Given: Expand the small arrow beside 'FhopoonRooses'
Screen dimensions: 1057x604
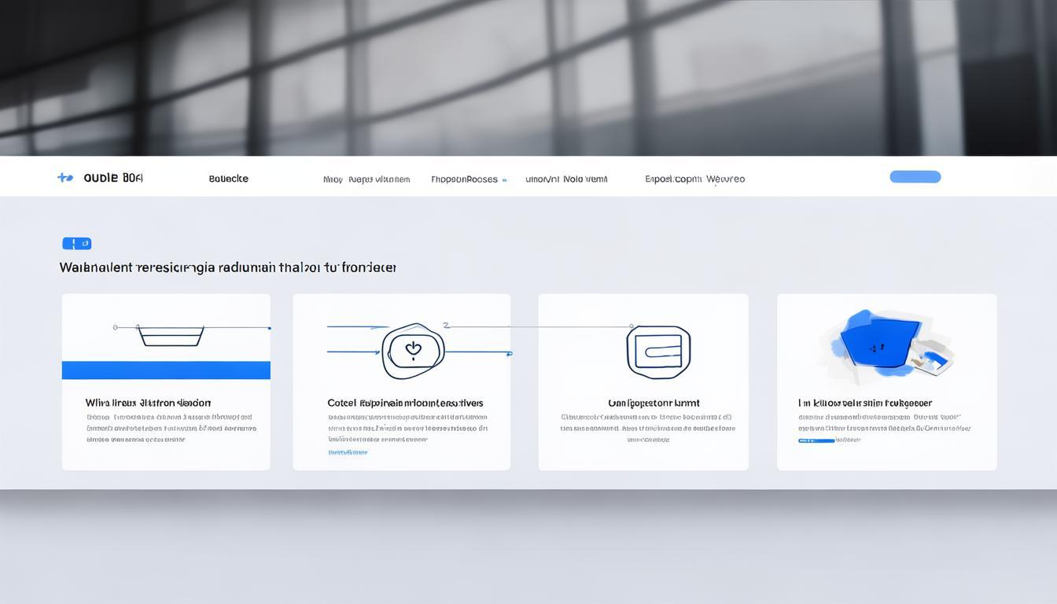Looking at the screenshot, I should pyautogui.click(x=504, y=180).
